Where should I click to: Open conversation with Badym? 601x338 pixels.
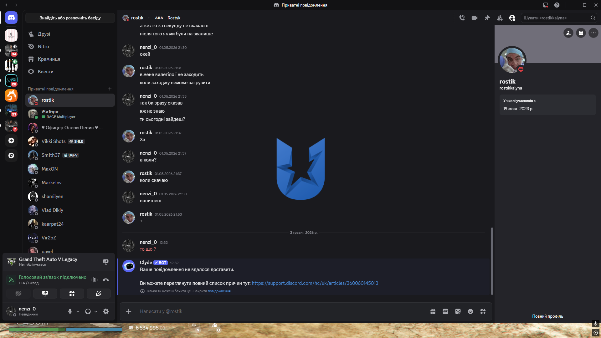tap(70, 114)
